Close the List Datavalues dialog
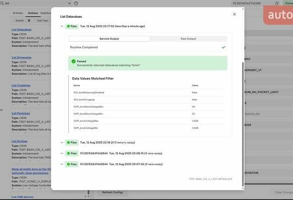Image resolution: width=293 pixels, height=200 pixels. tap(234, 14)
